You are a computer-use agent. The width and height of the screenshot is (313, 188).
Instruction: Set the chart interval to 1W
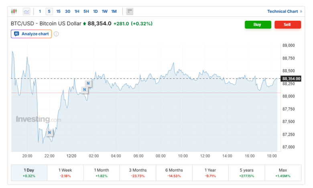pyautogui.click(x=104, y=12)
